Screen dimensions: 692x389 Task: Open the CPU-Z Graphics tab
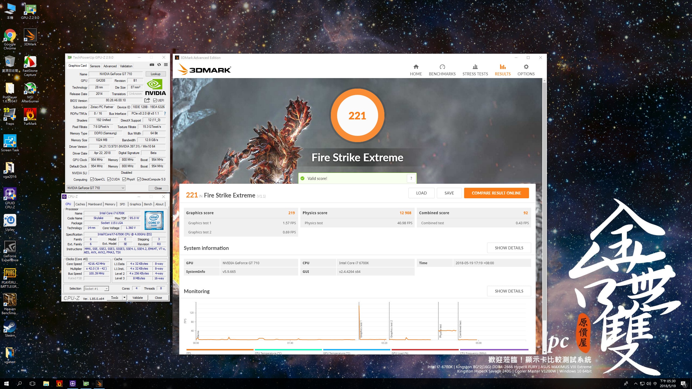pyautogui.click(x=135, y=204)
